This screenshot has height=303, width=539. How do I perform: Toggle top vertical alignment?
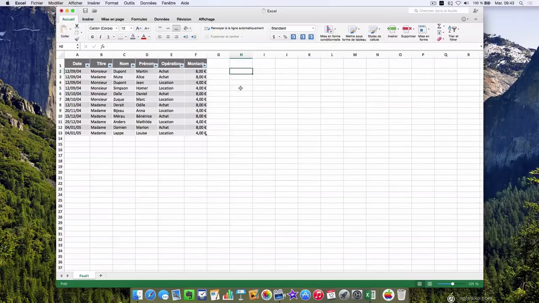point(160,28)
